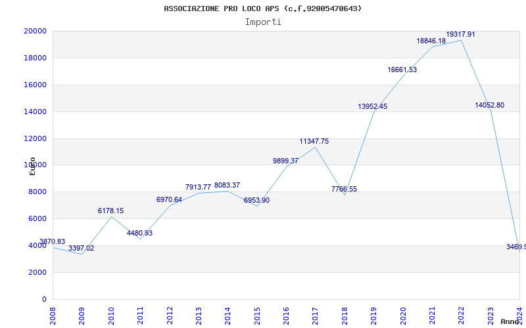Click the 4480.93 data point label

pyautogui.click(x=139, y=233)
